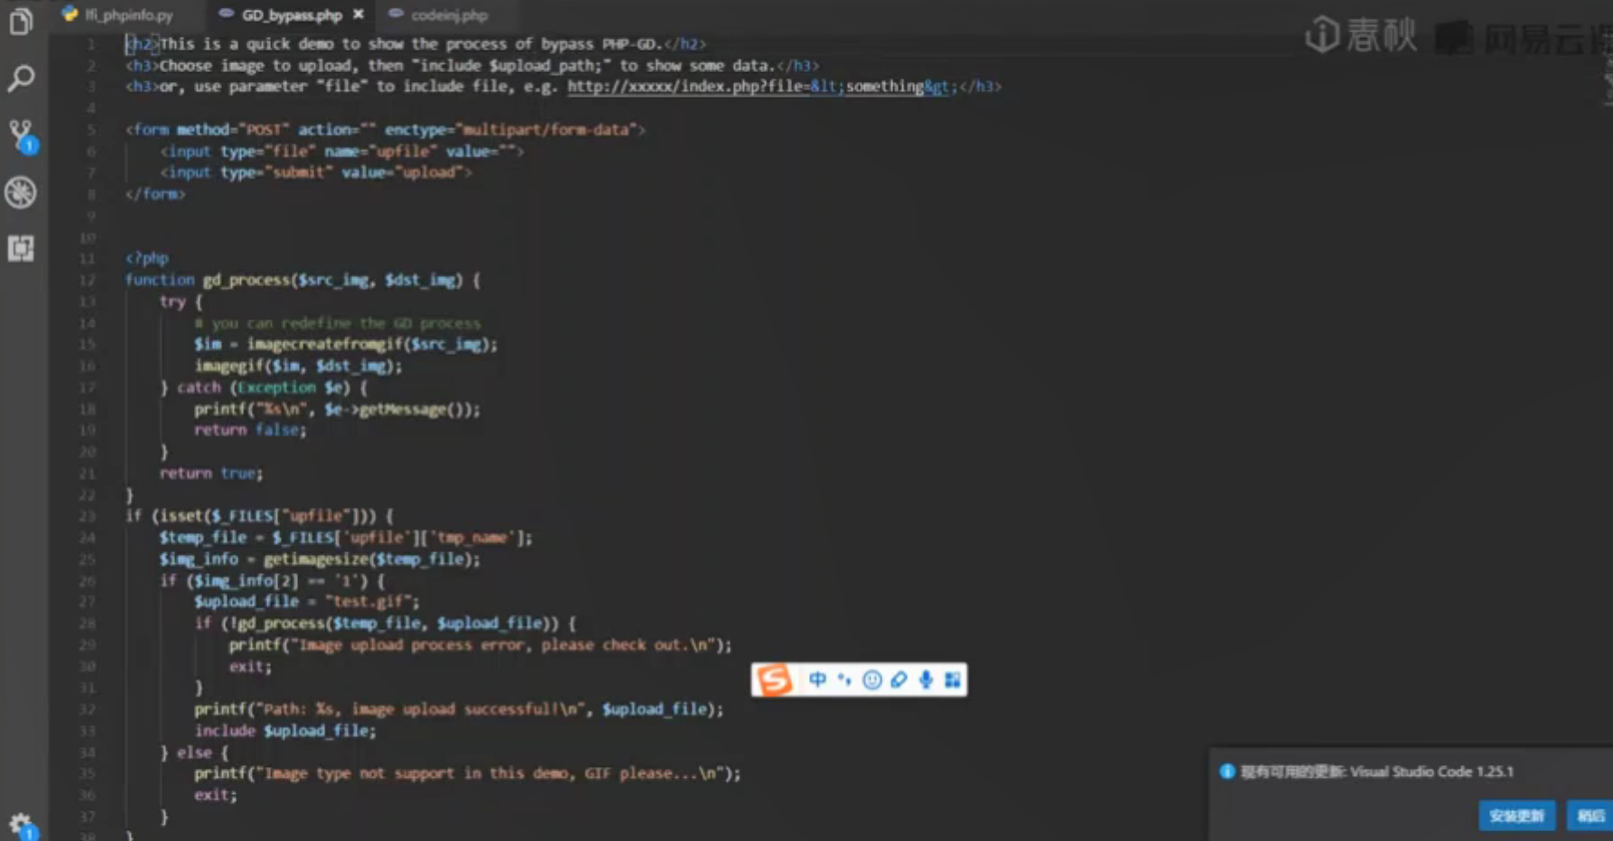The width and height of the screenshot is (1613, 841).
Task: Open the Sogou emoji smiley panel
Action: click(x=872, y=679)
